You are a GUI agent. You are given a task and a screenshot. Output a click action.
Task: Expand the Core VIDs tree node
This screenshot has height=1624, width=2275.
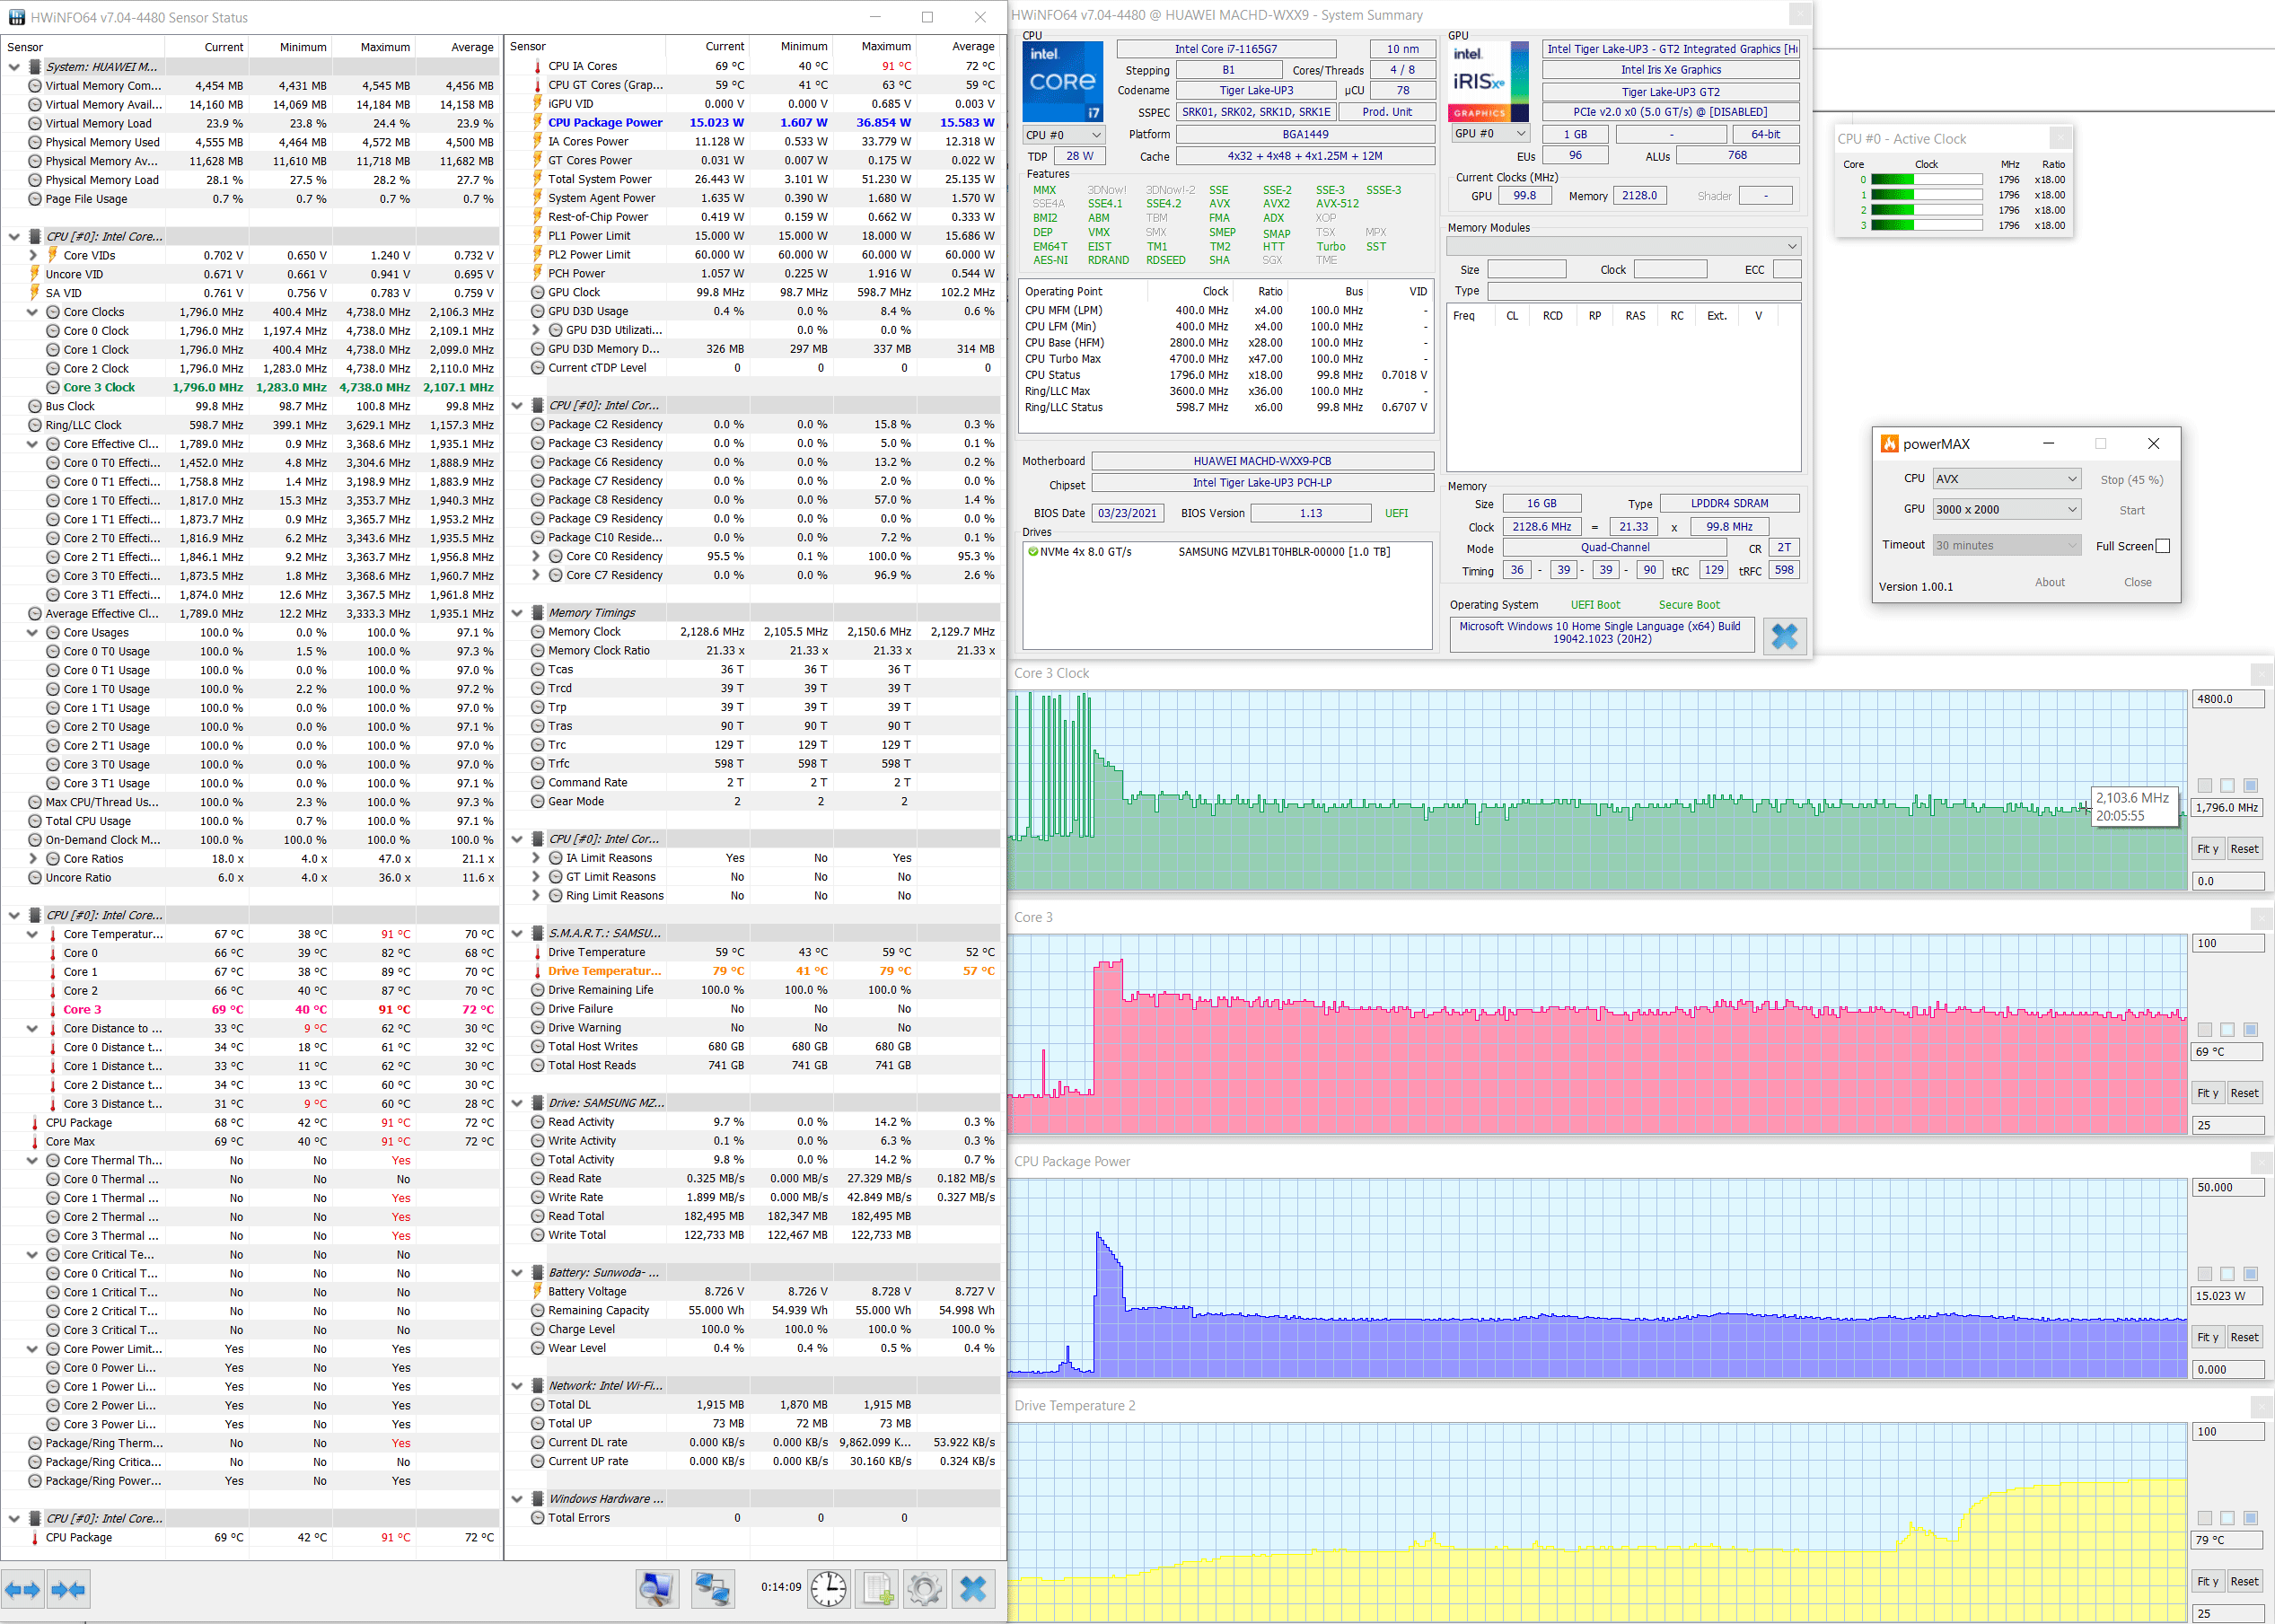pos(32,256)
